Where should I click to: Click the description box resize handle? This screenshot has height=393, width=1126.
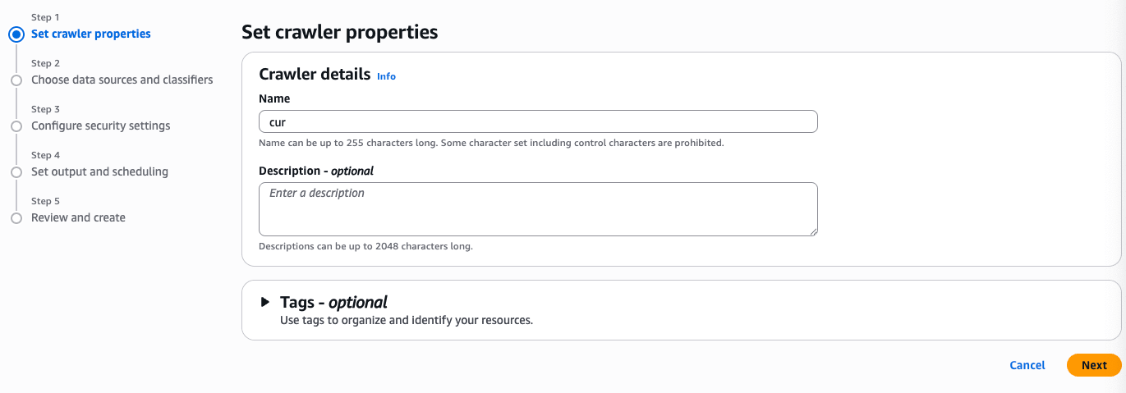click(x=813, y=231)
